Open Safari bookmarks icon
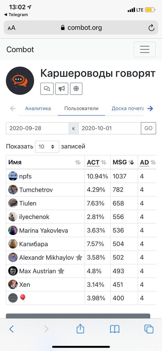The image size is (162, 351). coord(115,329)
